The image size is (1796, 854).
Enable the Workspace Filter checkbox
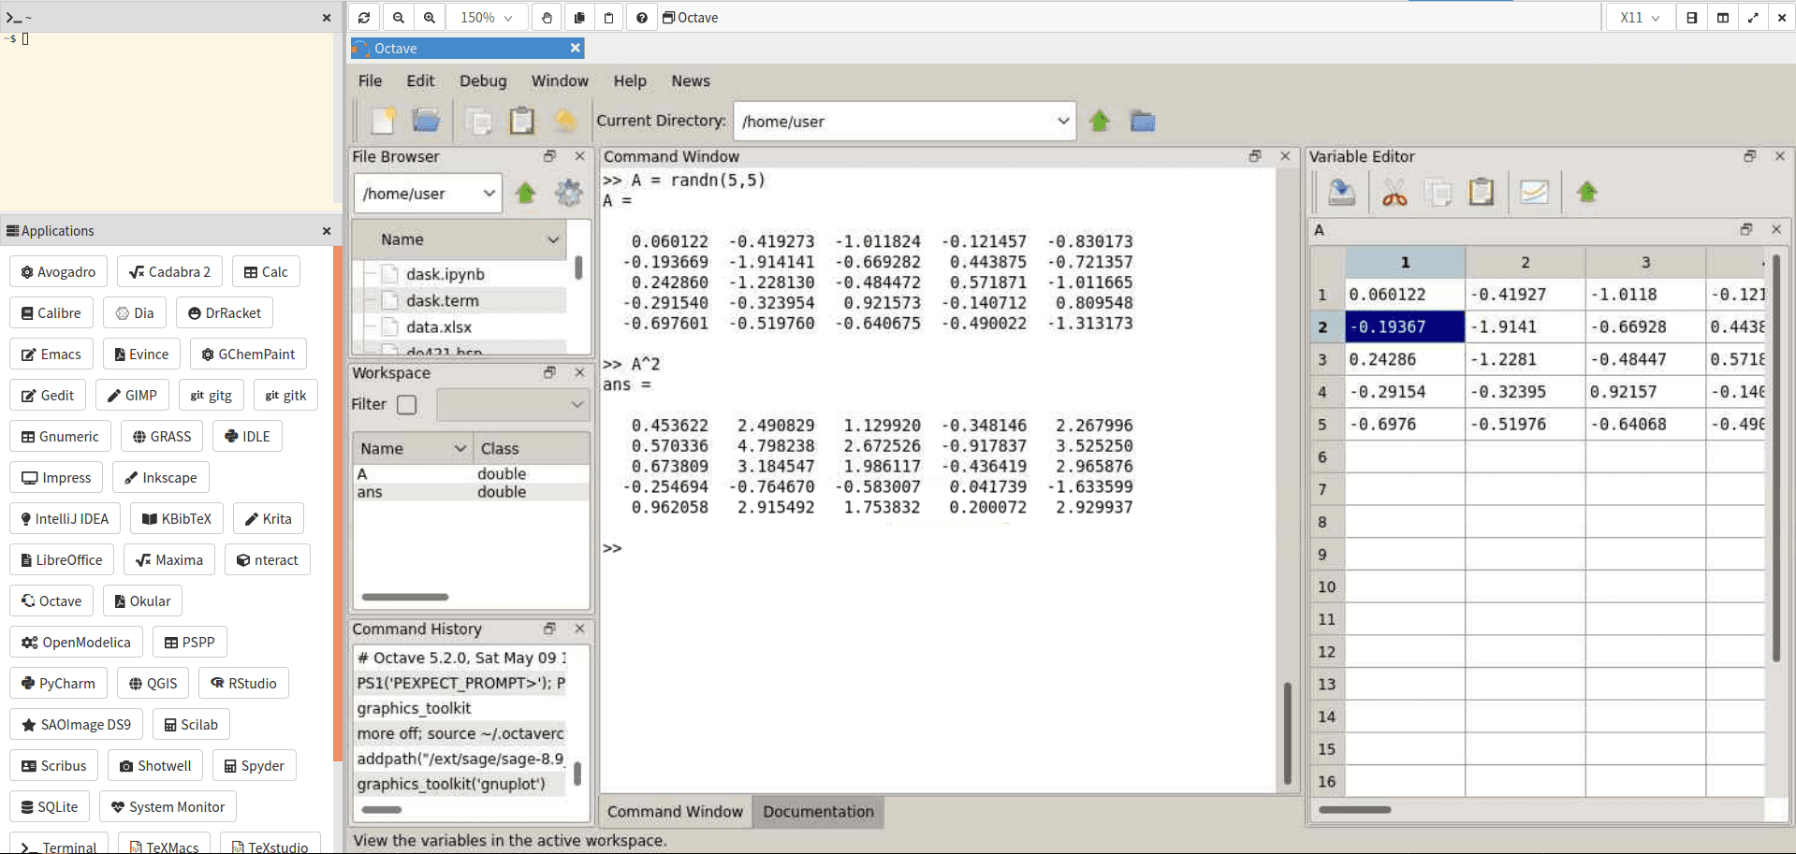click(407, 405)
